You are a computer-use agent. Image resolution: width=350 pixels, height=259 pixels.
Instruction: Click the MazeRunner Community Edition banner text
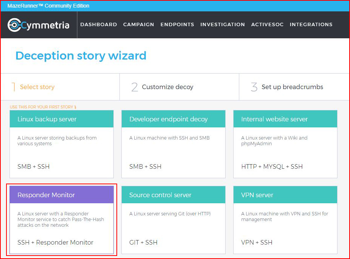tap(49, 6)
